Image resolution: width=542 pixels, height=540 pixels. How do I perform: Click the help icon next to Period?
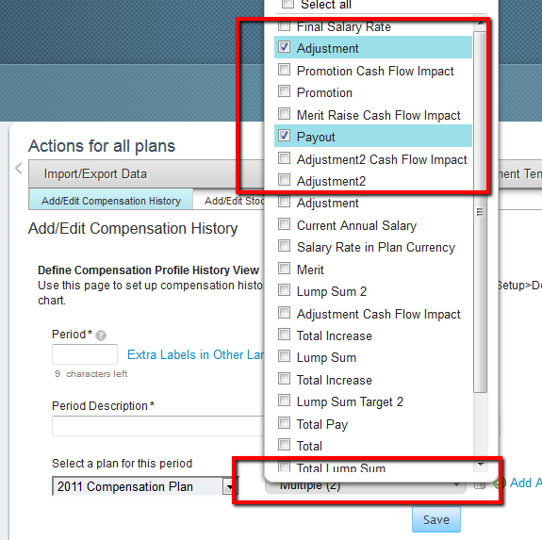tap(101, 335)
